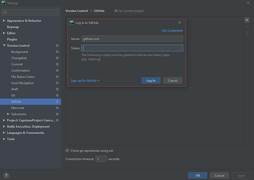Screen dimensions: 254x180
Task: Collapse the Version Control tree node
Action: coord(4,46)
